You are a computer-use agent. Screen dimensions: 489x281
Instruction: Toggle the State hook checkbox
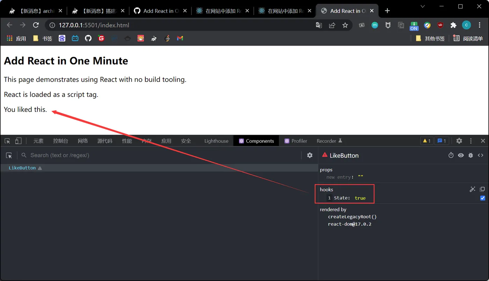pos(483,198)
